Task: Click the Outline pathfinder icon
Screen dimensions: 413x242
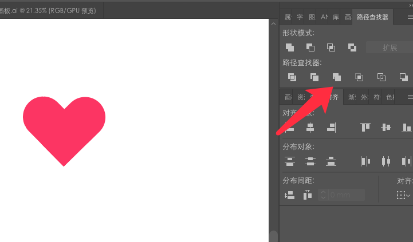Action: [381, 77]
